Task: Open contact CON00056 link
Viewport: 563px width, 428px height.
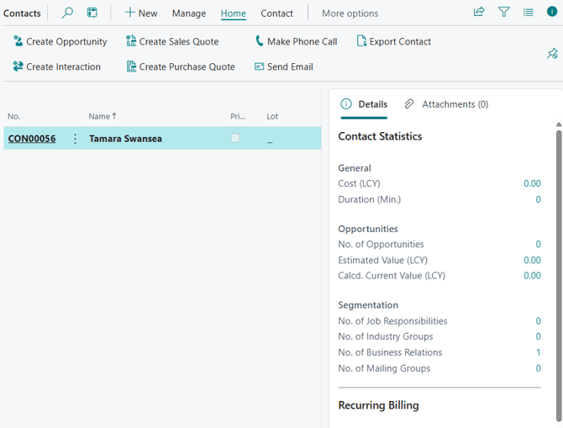Action: [x=32, y=139]
